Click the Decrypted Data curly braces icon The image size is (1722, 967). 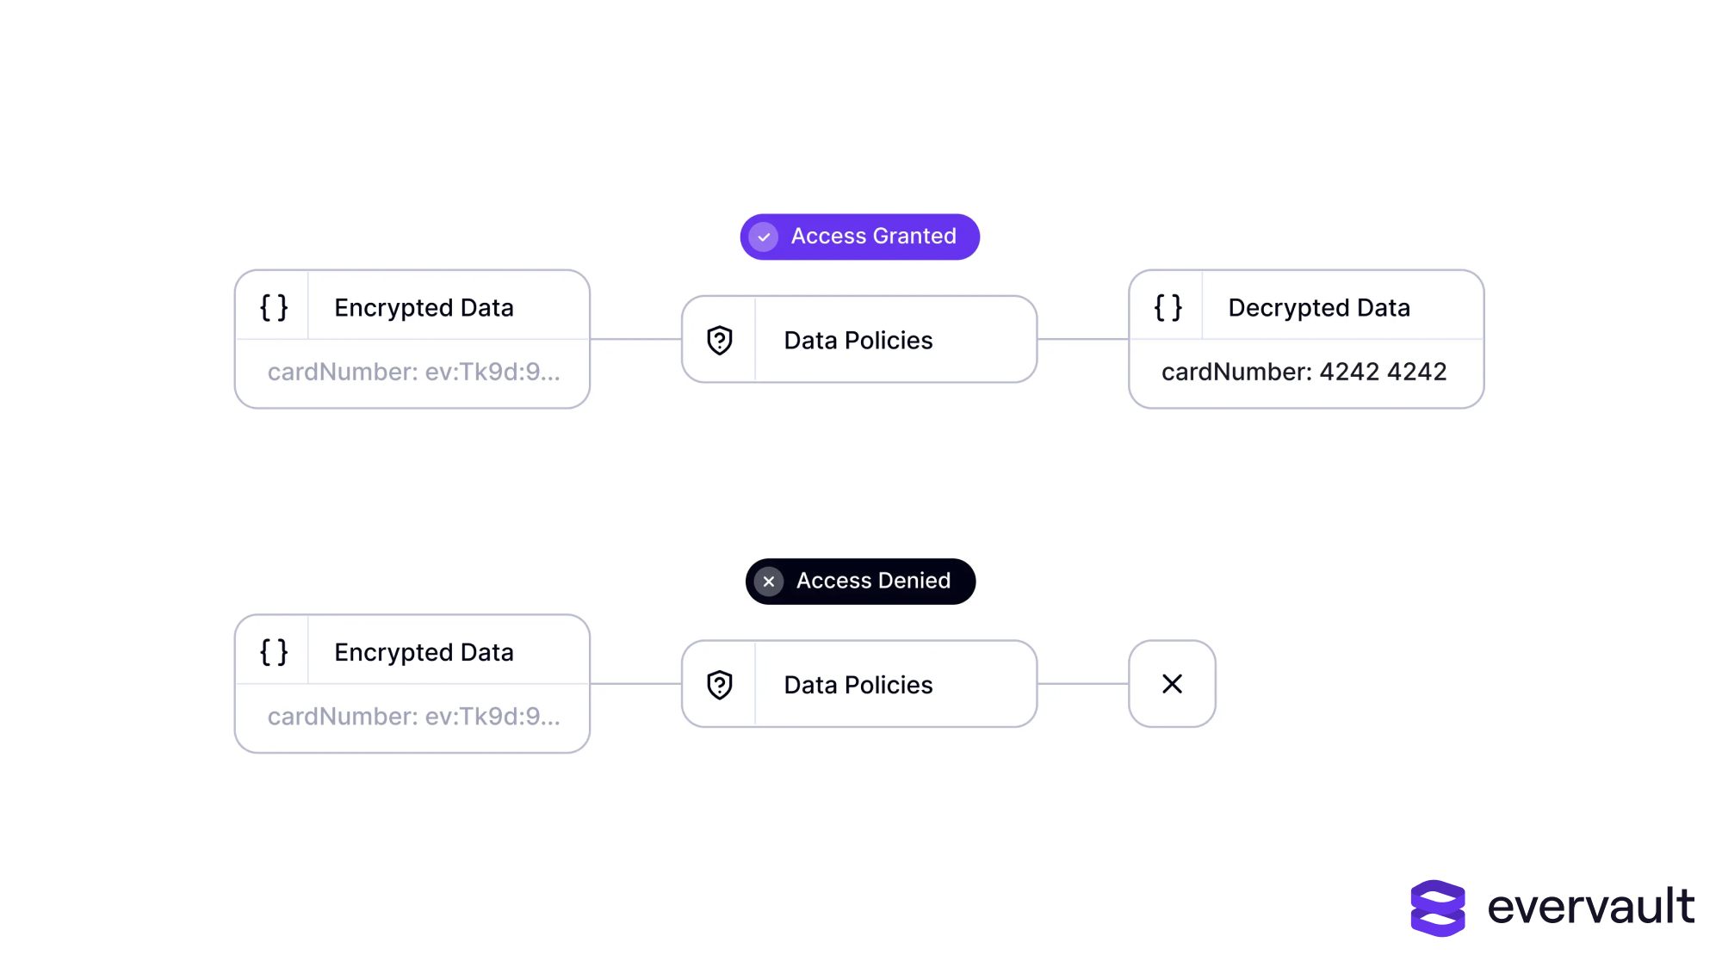pyautogui.click(x=1168, y=307)
